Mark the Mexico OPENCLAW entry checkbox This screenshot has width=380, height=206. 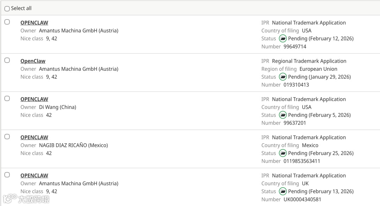[7, 137]
